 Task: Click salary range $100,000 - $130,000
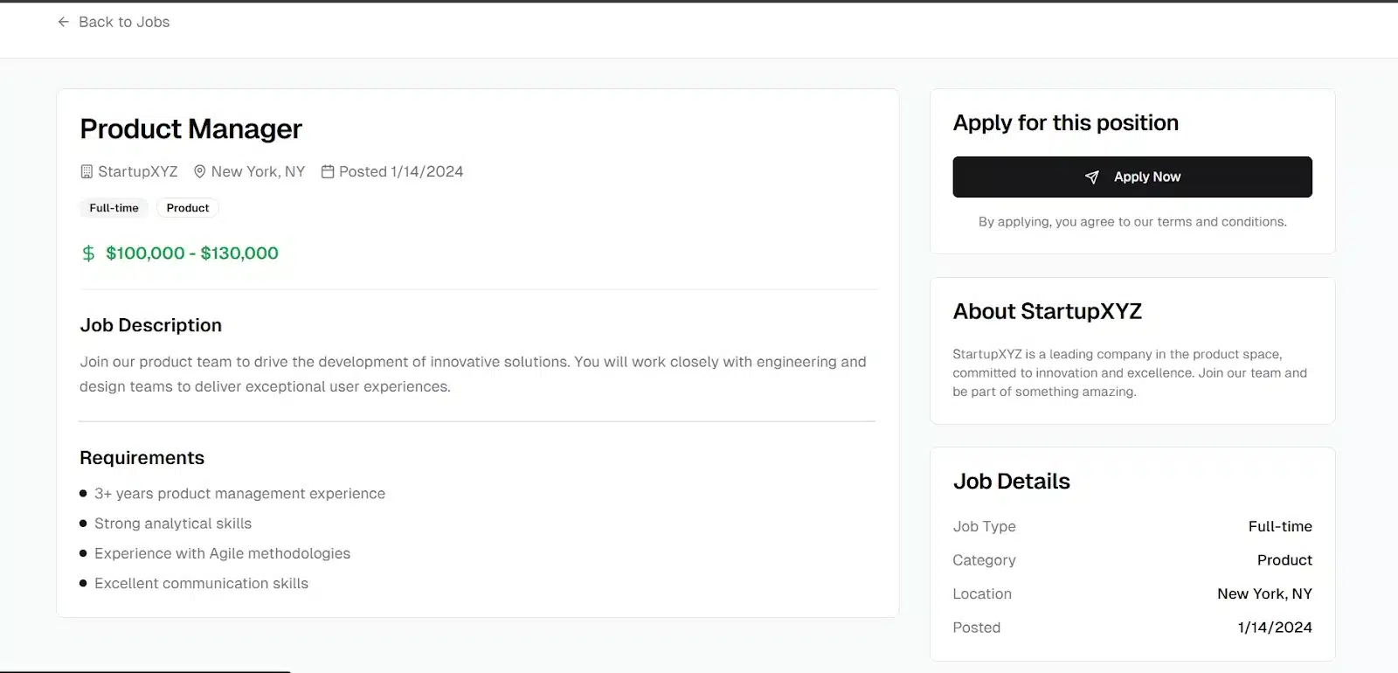[x=192, y=253]
